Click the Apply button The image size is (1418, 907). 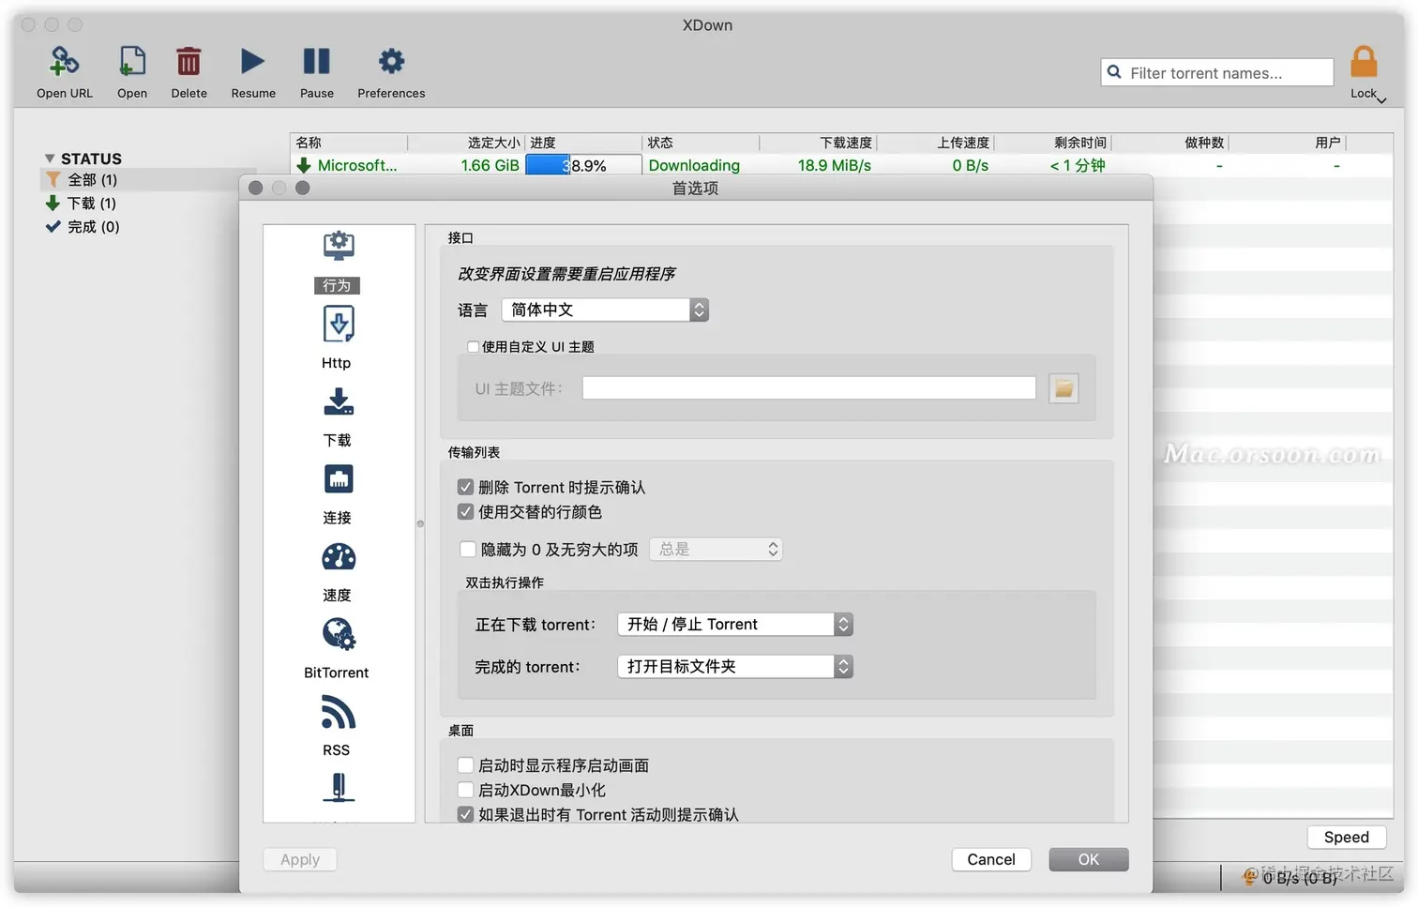300,859
